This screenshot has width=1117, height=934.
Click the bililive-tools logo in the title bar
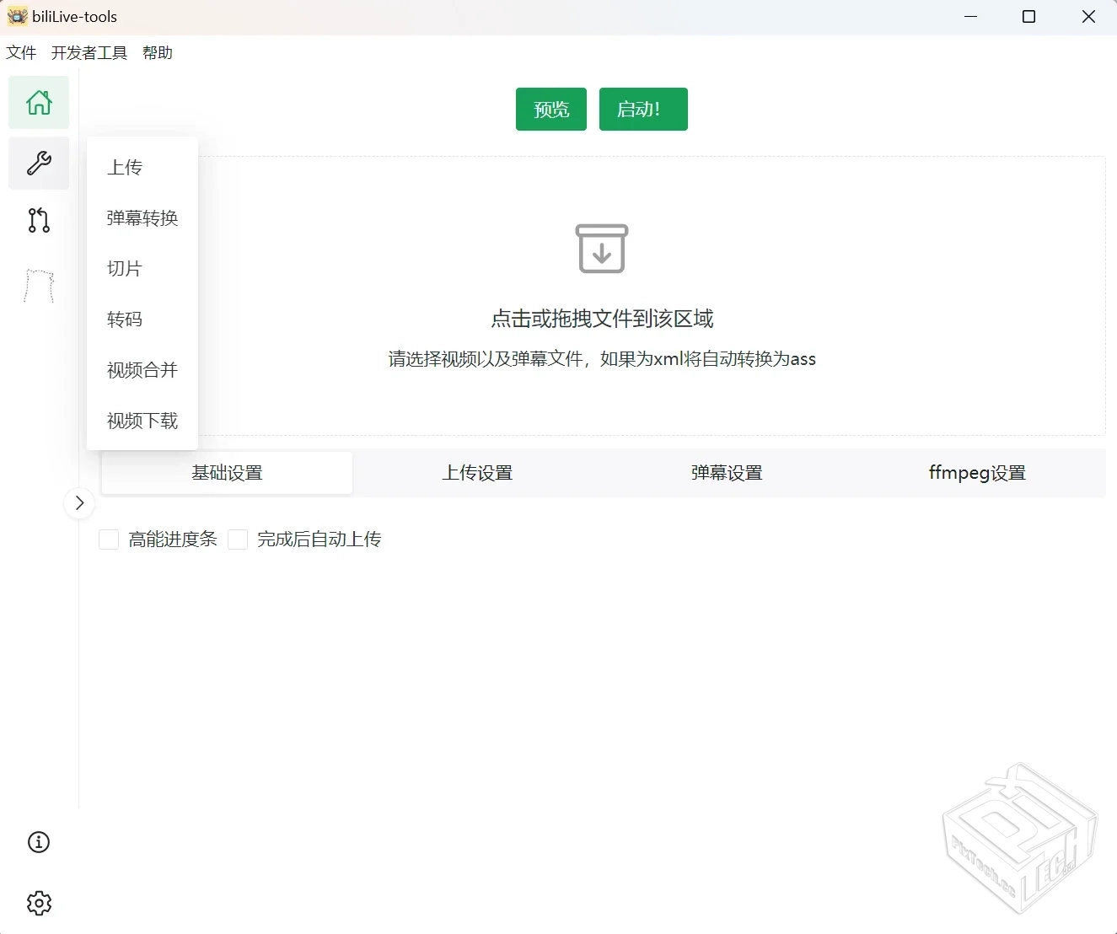[16, 16]
